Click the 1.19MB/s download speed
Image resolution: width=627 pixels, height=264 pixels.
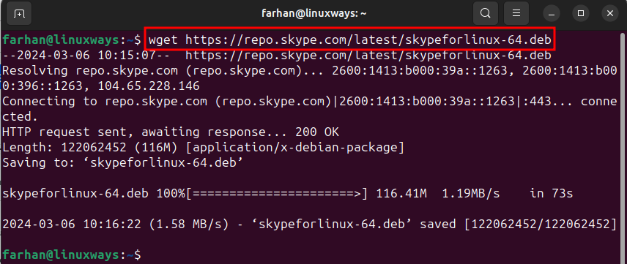[471, 194]
